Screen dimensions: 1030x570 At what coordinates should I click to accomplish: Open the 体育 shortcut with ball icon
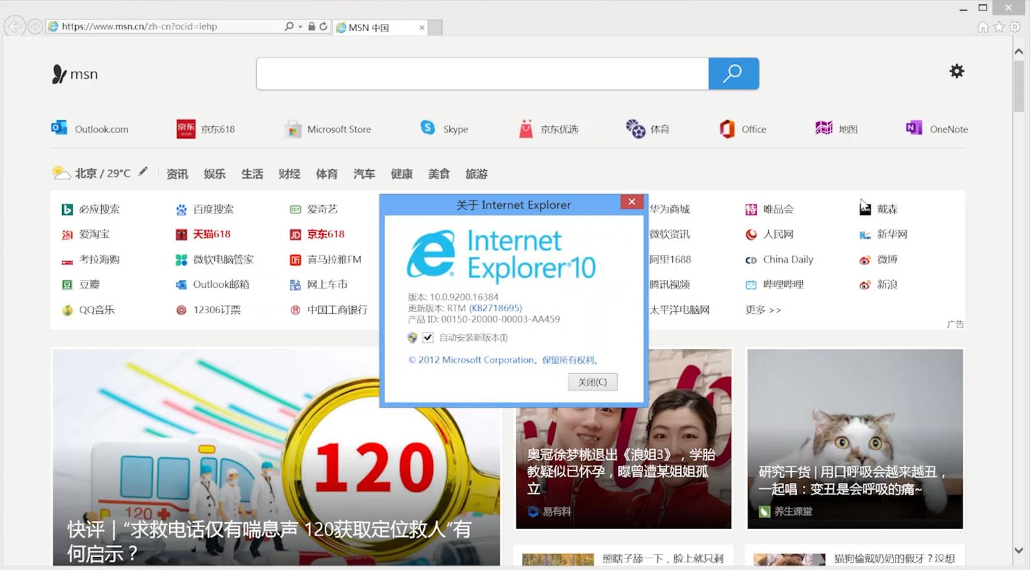click(648, 129)
